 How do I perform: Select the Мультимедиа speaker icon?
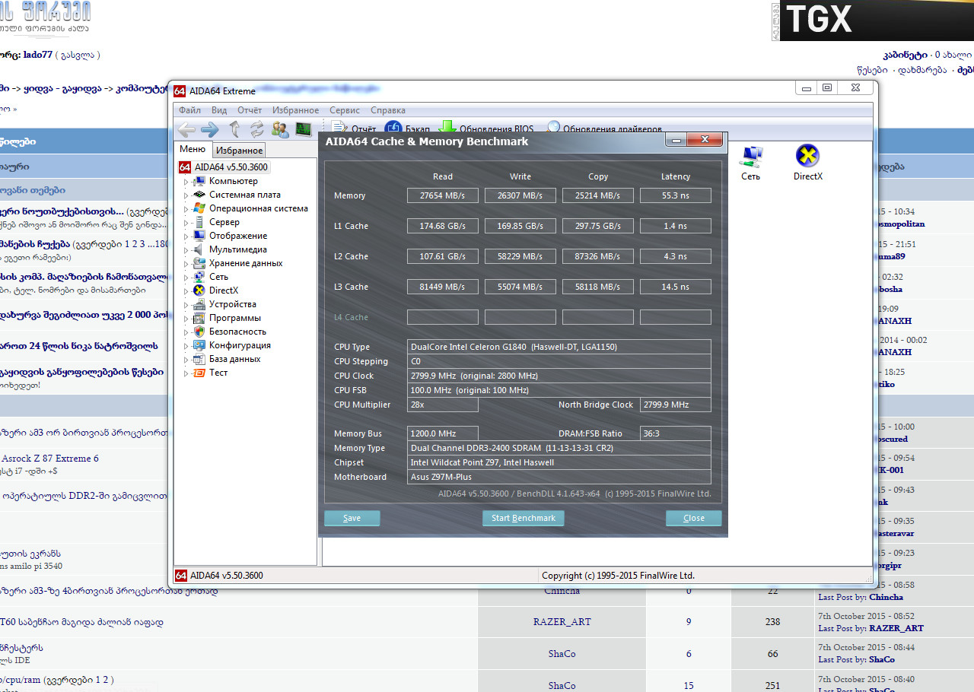click(x=200, y=249)
